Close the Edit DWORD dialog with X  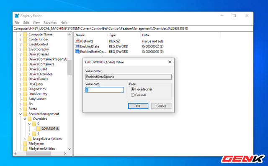coord(170,62)
